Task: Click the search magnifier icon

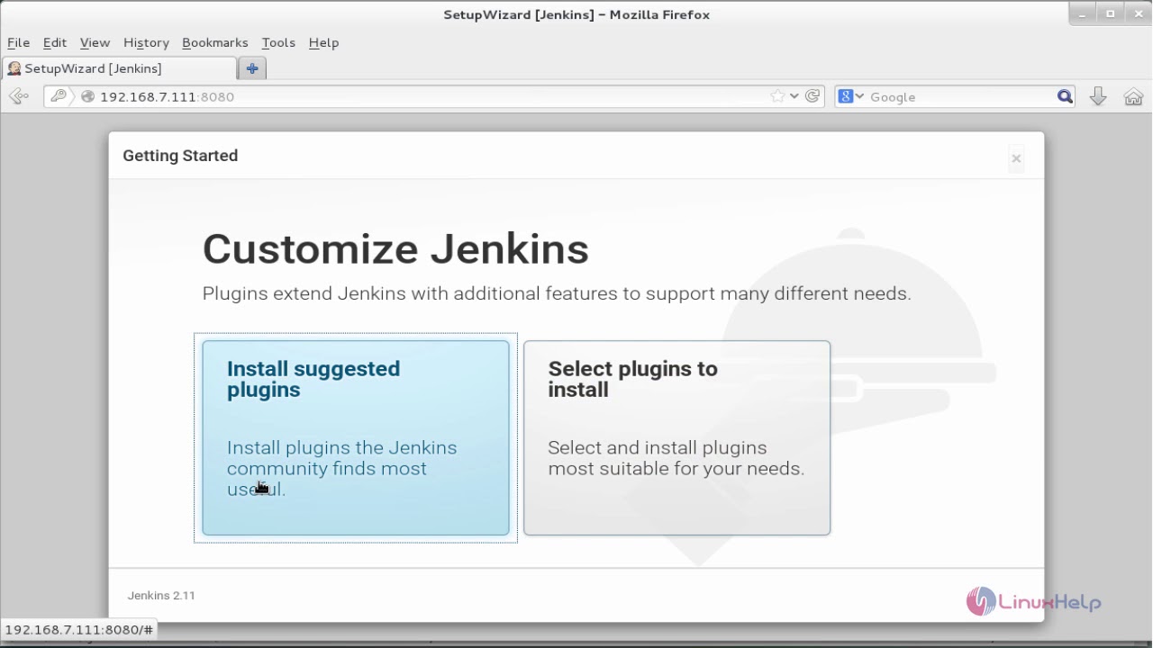Action: pos(1065,96)
